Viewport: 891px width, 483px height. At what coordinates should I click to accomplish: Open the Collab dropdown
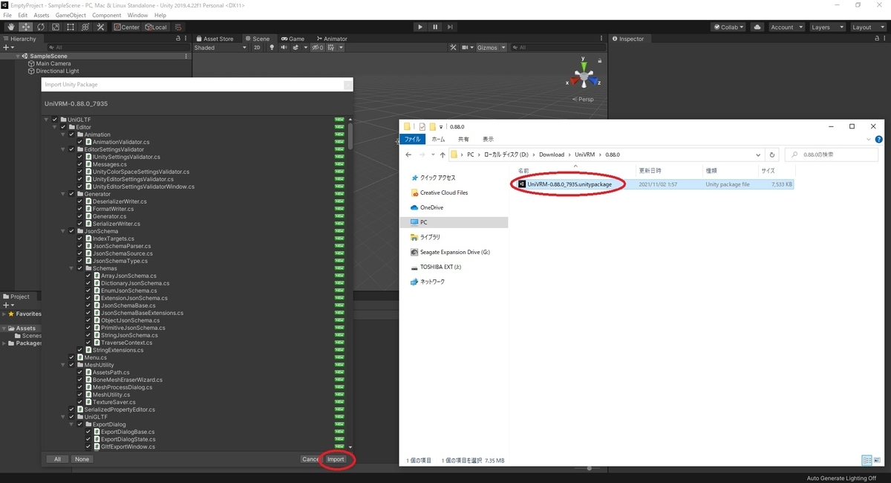[x=728, y=27]
